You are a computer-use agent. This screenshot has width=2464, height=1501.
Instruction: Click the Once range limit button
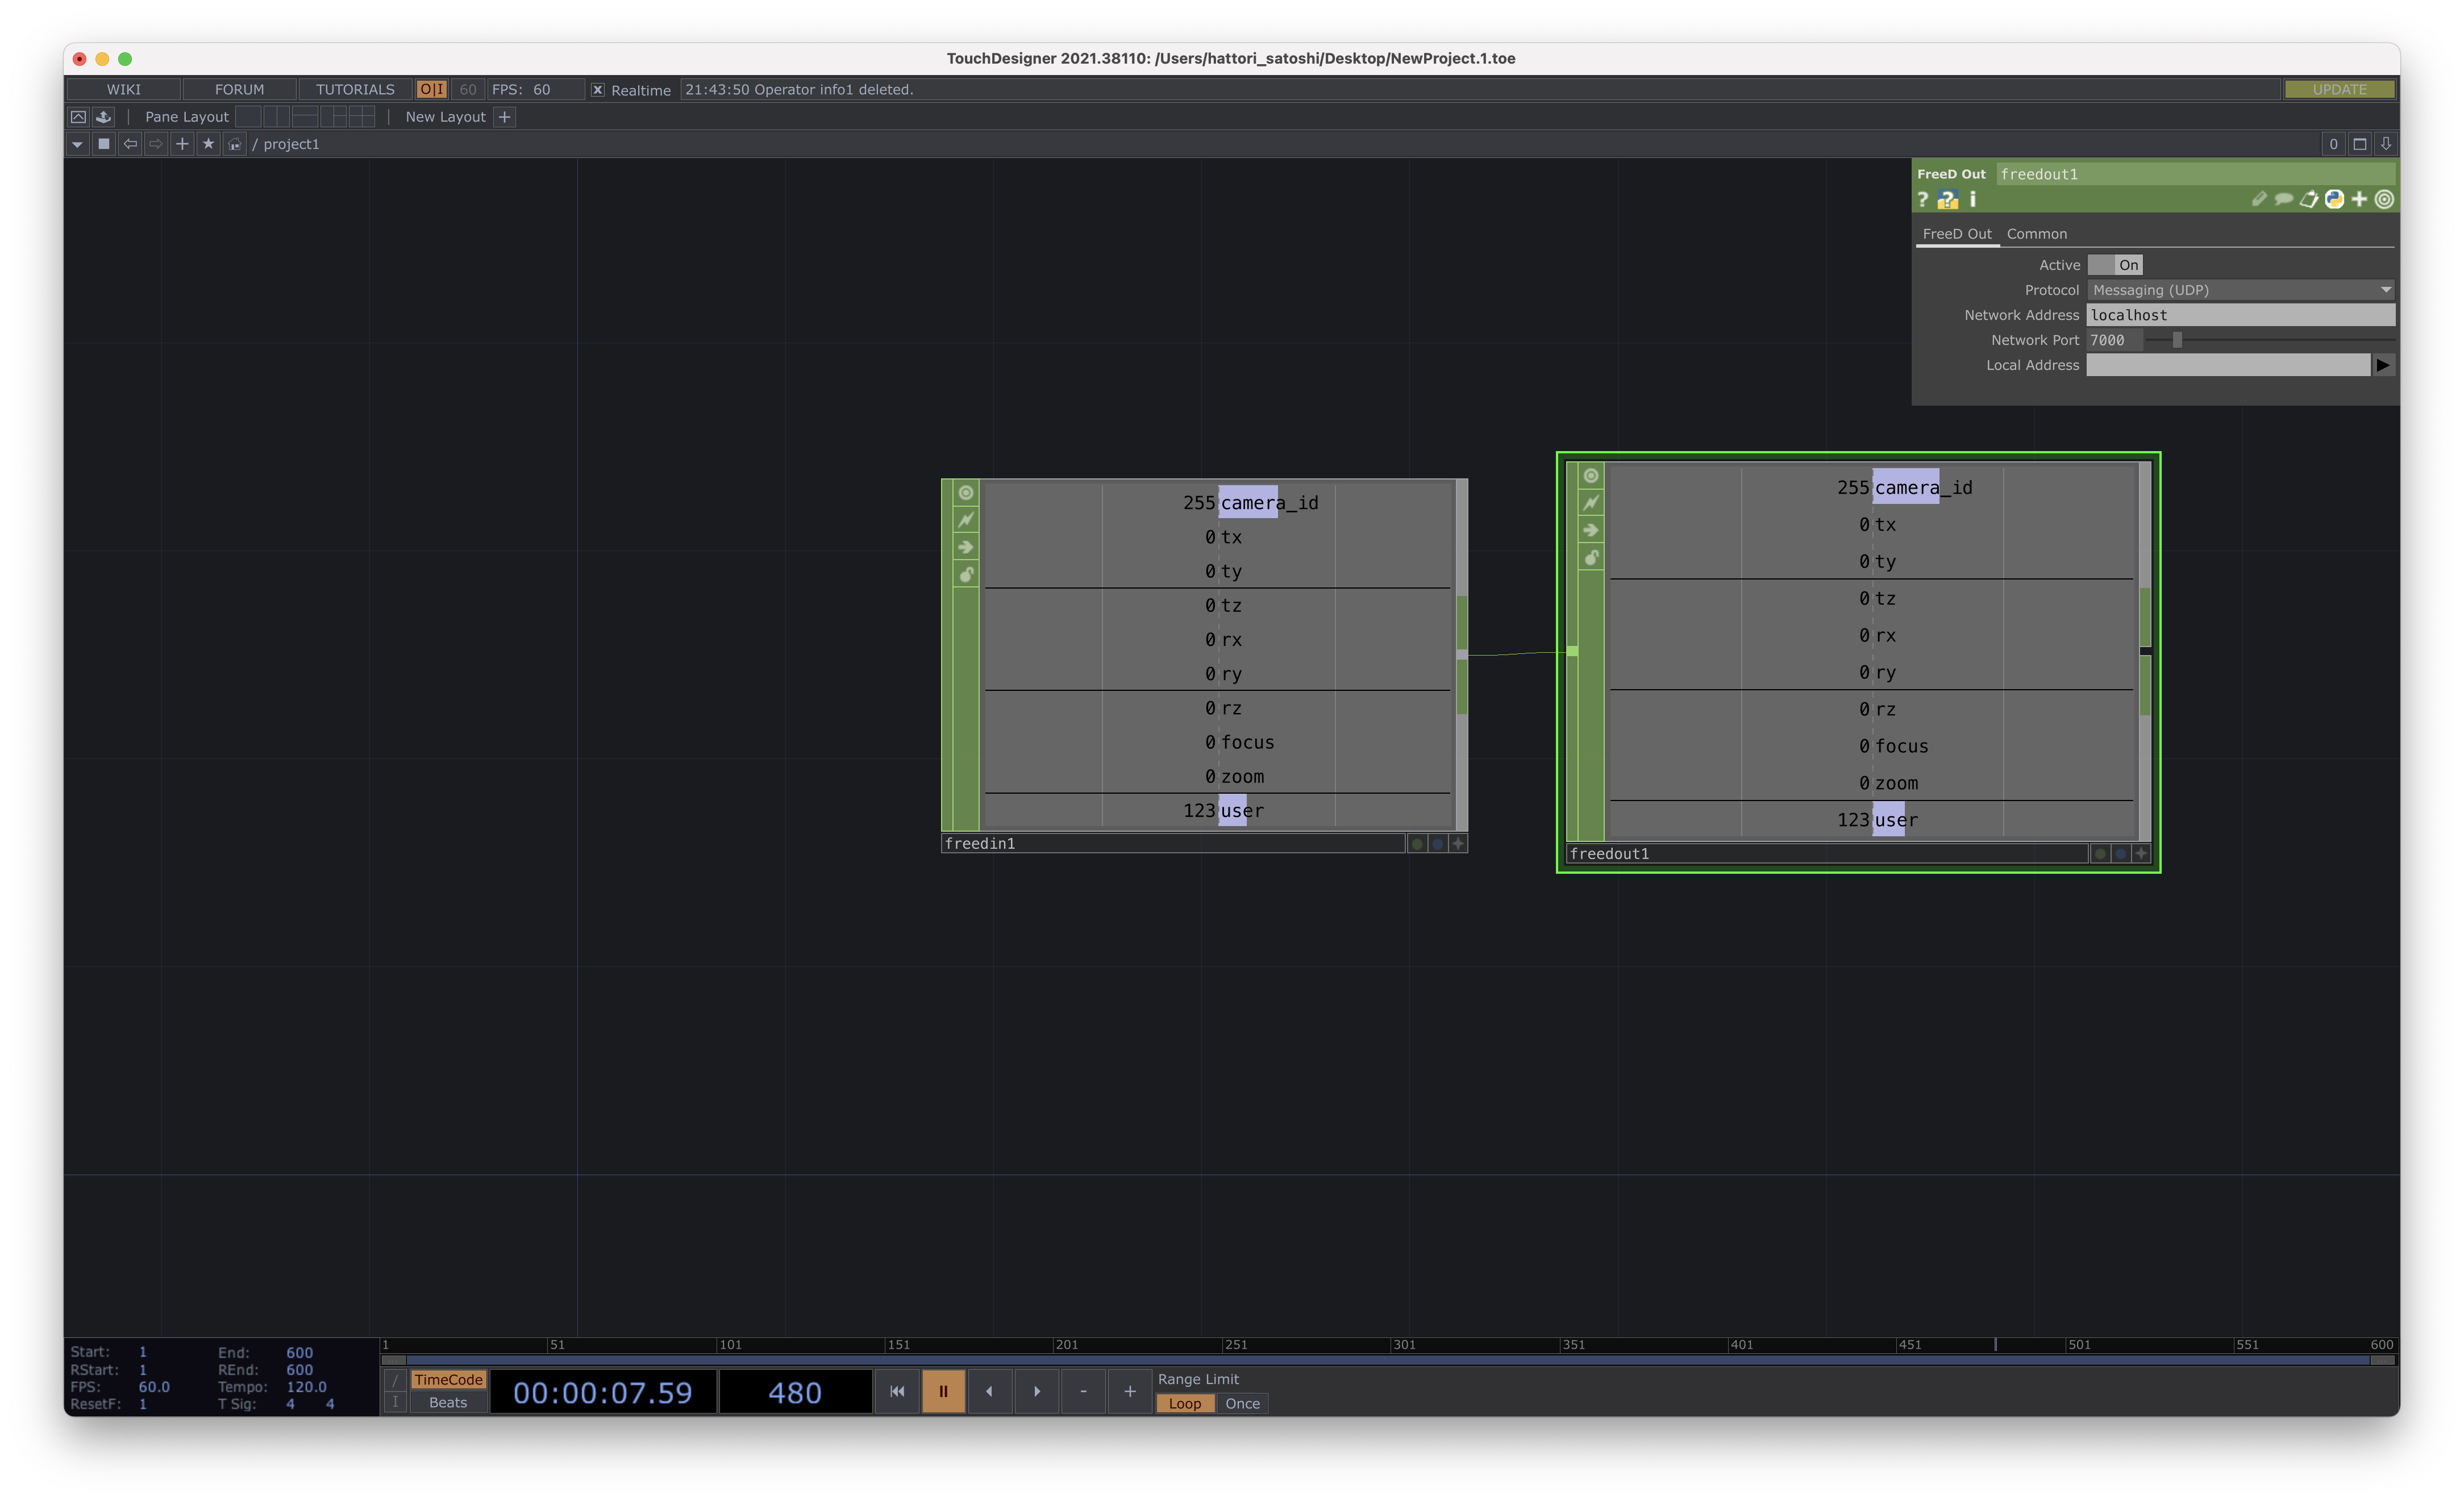point(1242,1403)
